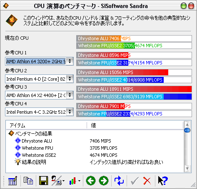Click the value 4674 MFLOPS
This screenshot has height=189, width=197.
(103, 155)
